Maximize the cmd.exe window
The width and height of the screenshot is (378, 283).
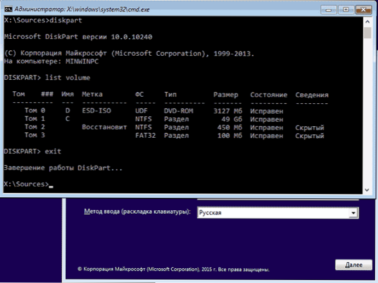pos(346,10)
